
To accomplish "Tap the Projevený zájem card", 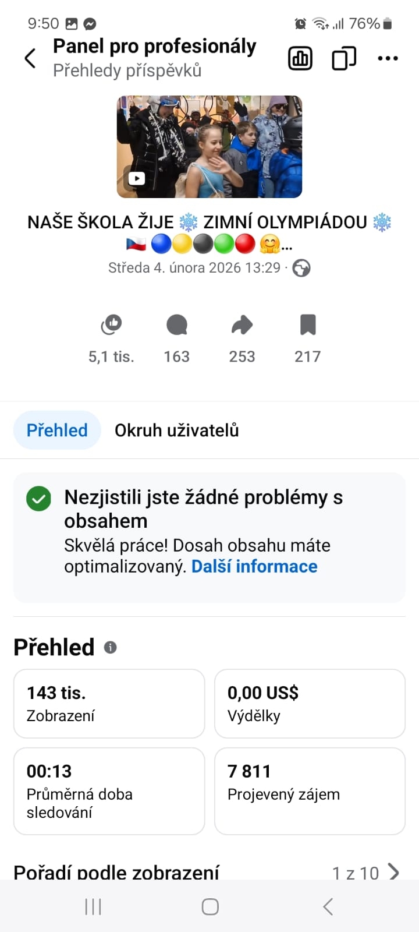I will tap(310, 790).
